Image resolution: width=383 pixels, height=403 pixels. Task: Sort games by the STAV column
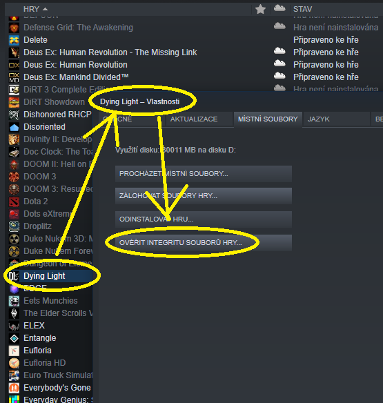[302, 9]
